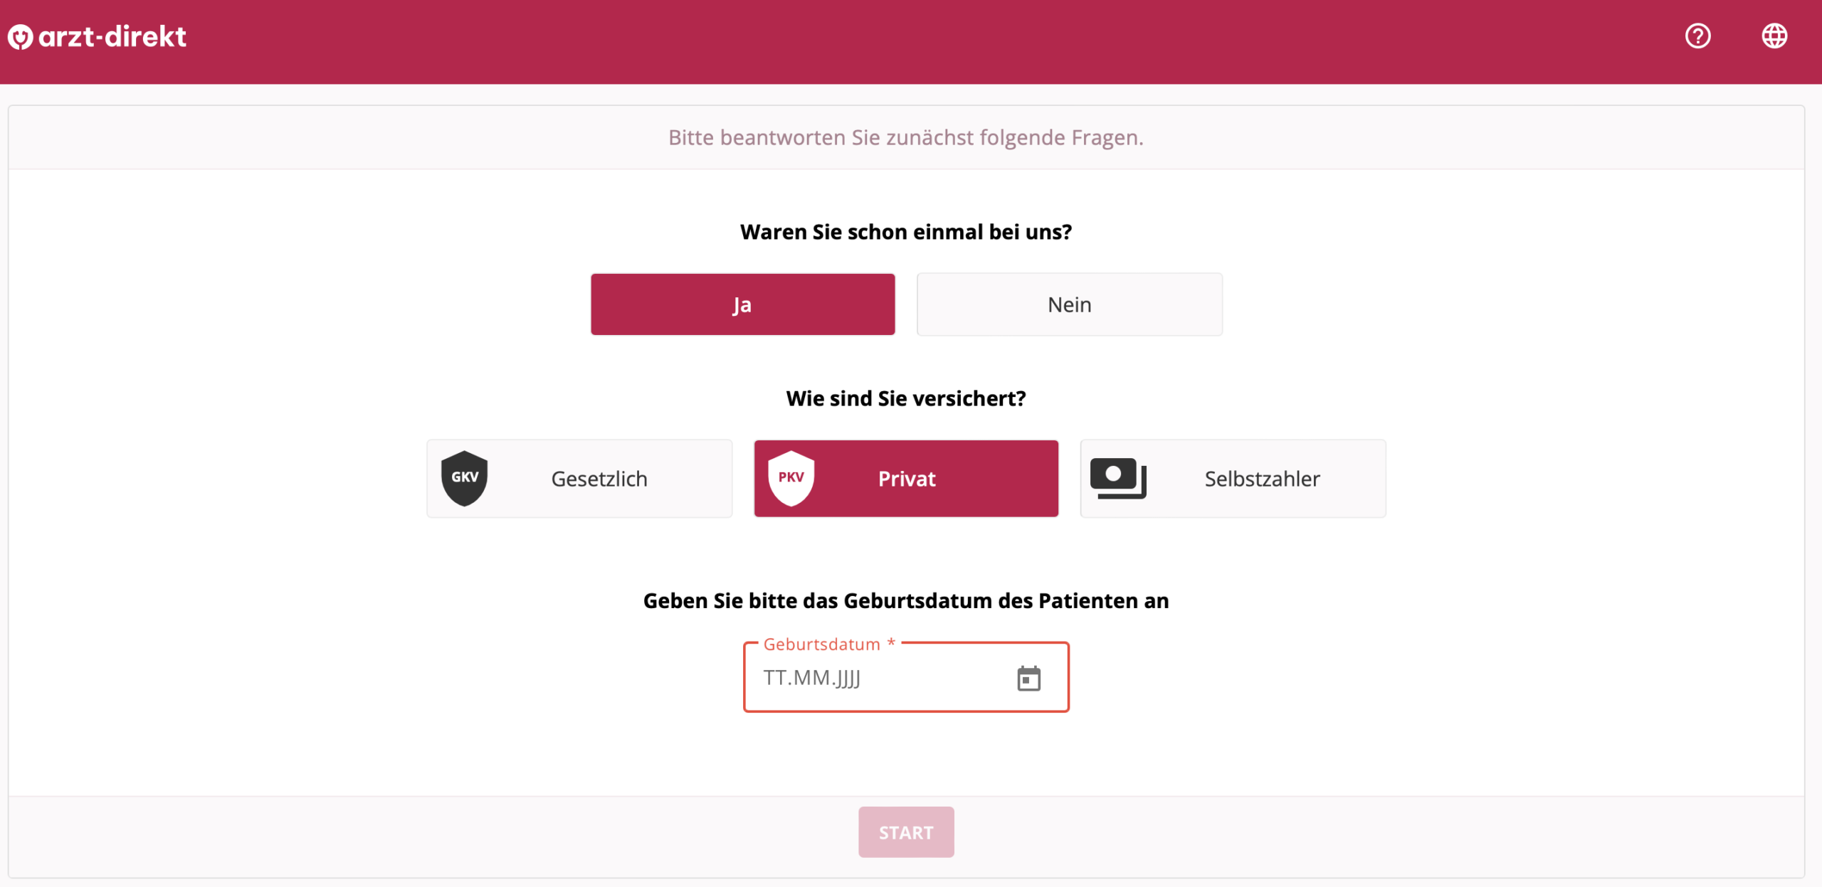Choose the "Privat" insurance label
1822x887 pixels.
(907, 479)
